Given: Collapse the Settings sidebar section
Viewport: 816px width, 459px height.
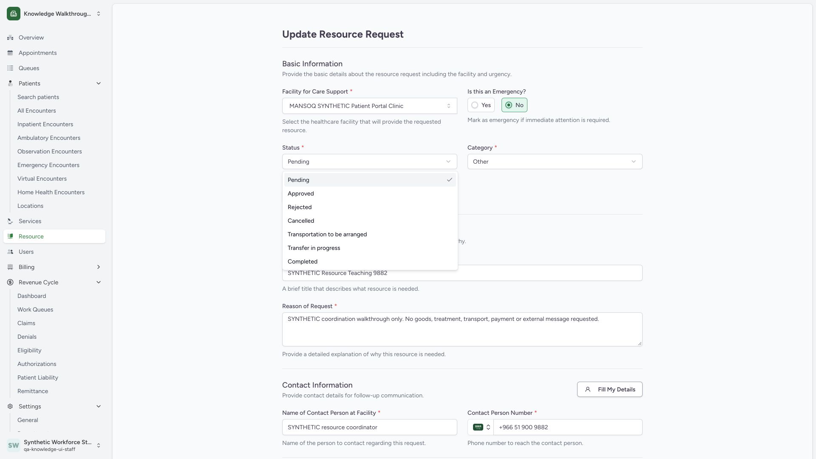Looking at the screenshot, I should [x=99, y=406].
